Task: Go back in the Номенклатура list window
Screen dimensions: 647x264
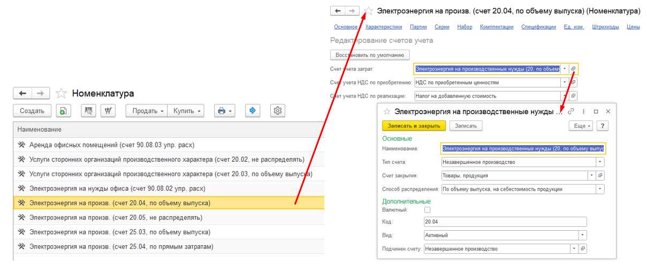Action: coord(22,93)
